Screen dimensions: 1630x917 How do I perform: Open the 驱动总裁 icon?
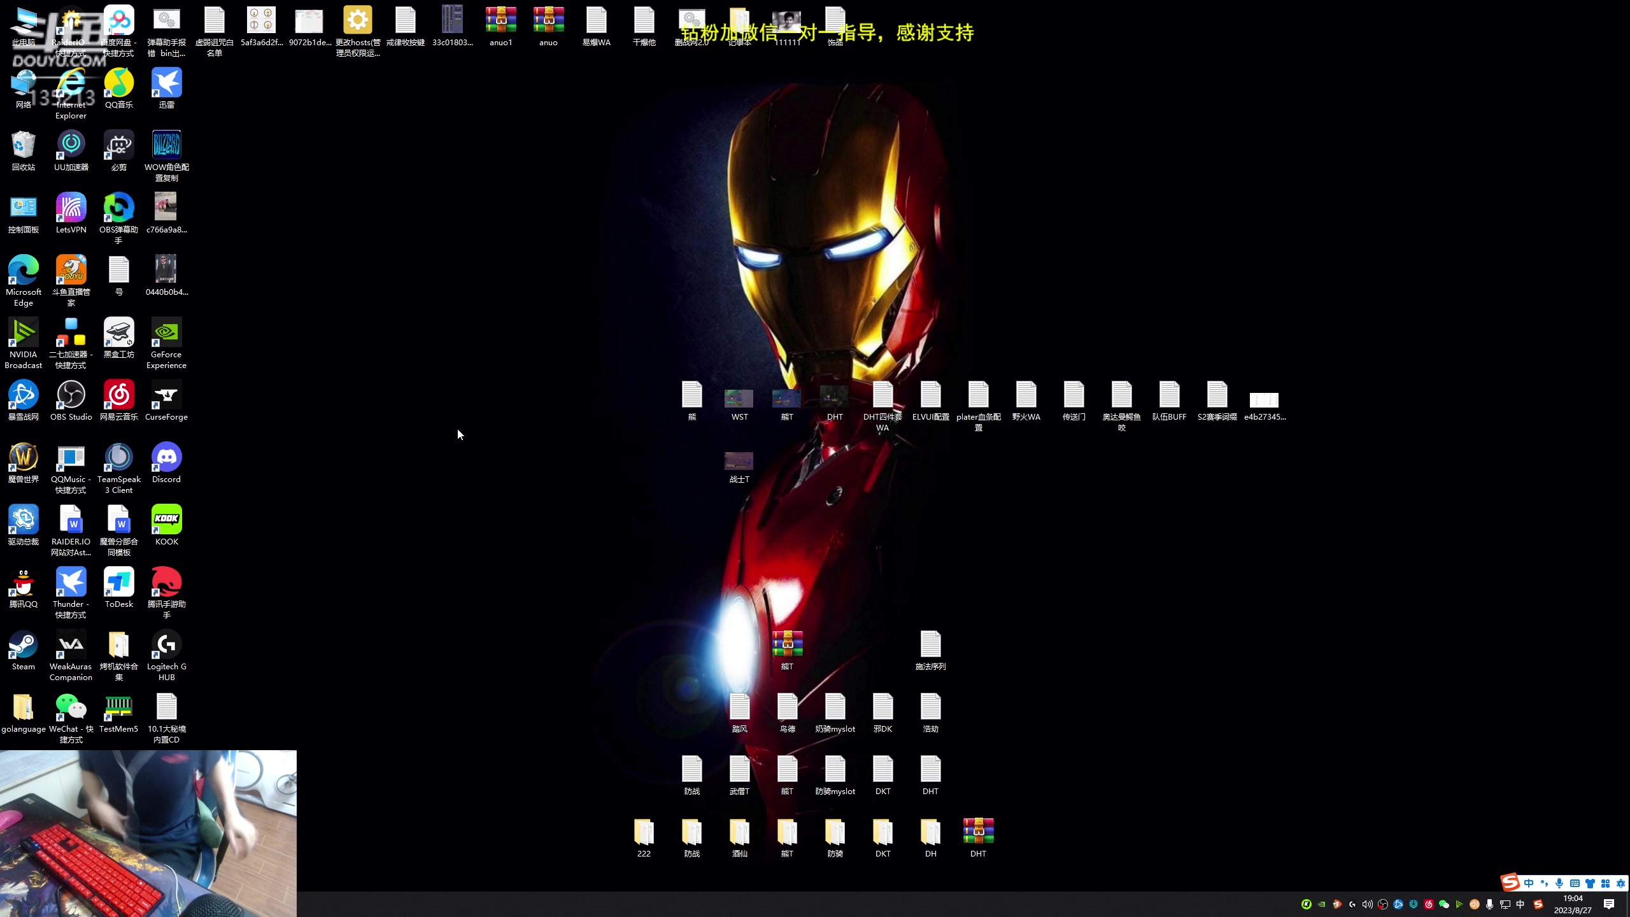click(24, 526)
